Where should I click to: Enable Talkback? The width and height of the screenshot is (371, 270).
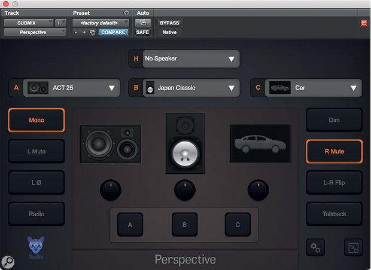(x=334, y=214)
